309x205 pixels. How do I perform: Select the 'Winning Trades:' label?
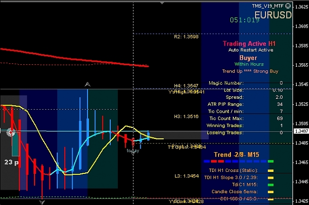pos(225,125)
